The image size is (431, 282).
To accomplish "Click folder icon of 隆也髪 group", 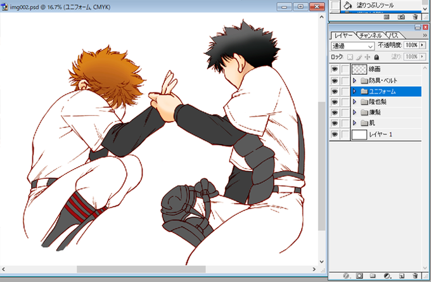I will (364, 102).
